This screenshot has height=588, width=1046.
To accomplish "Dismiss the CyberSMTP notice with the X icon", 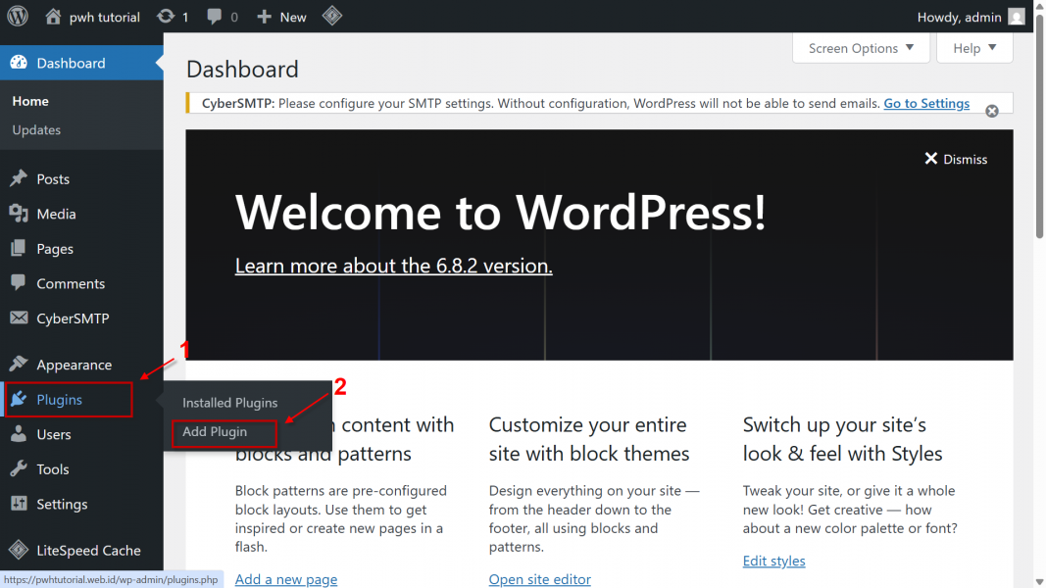I will tap(992, 111).
